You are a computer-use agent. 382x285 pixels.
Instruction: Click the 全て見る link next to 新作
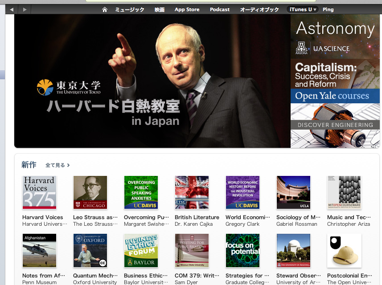click(x=58, y=165)
